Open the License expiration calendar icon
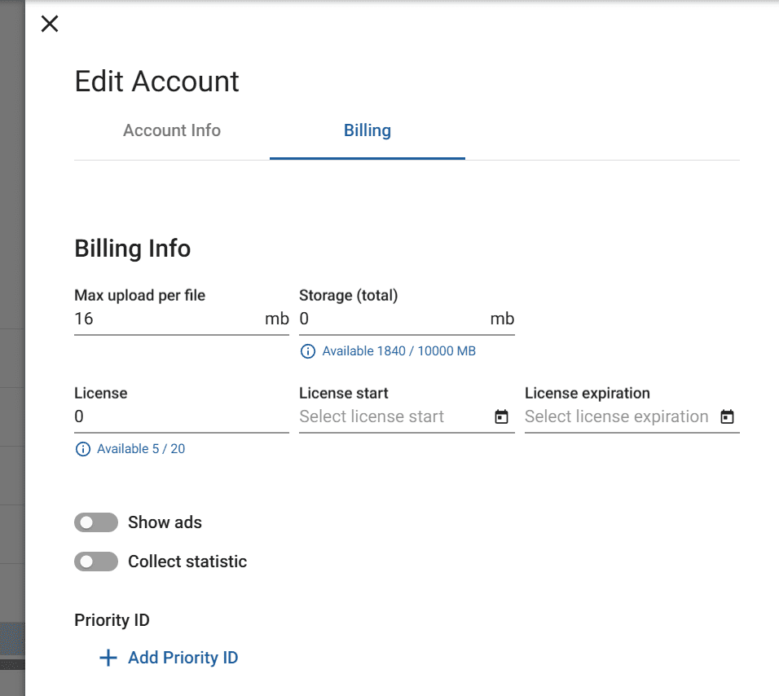This screenshot has height=696, width=779. pos(727,417)
